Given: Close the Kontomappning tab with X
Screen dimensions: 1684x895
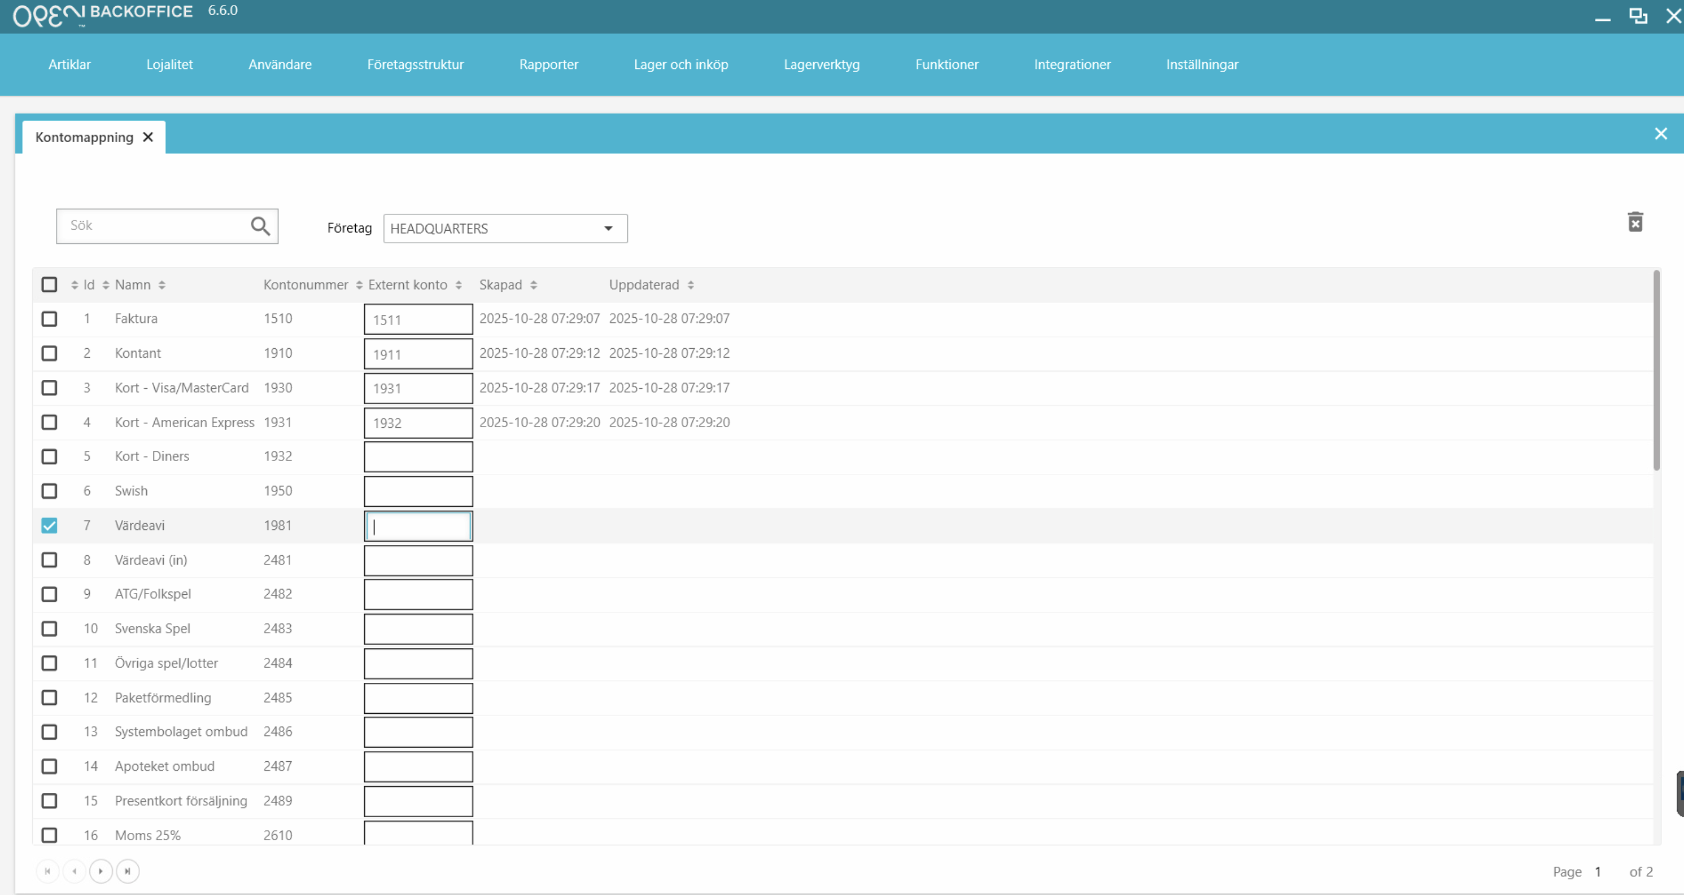Looking at the screenshot, I should 149,137.
